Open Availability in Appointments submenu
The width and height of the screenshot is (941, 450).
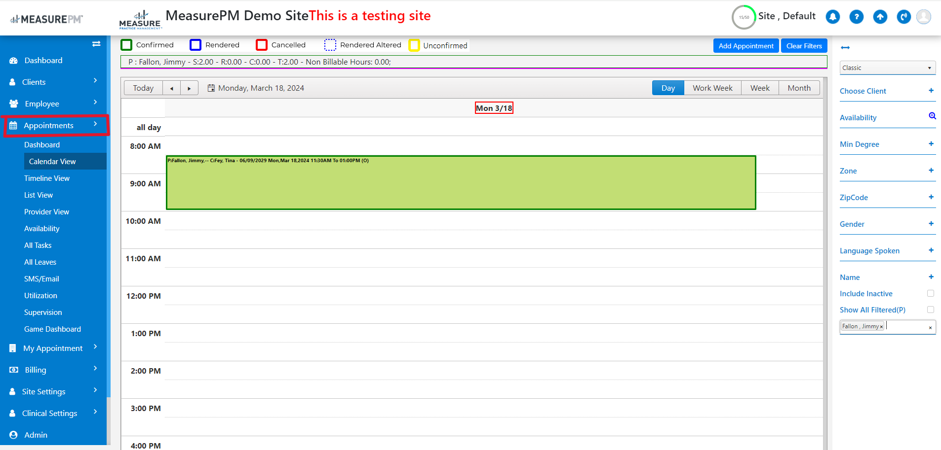pos(41,228)
